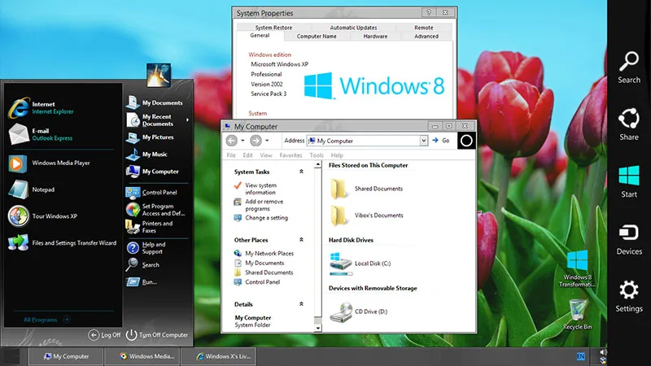This screenshot has width=651, height=366.
Task: Click the Share charm icon
Action: pyautogui.click(x=628, y=119)
